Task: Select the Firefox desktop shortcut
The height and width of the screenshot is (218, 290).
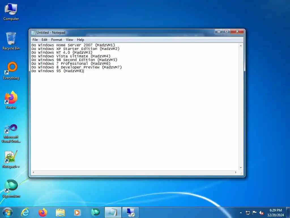Action: point(11,100)
